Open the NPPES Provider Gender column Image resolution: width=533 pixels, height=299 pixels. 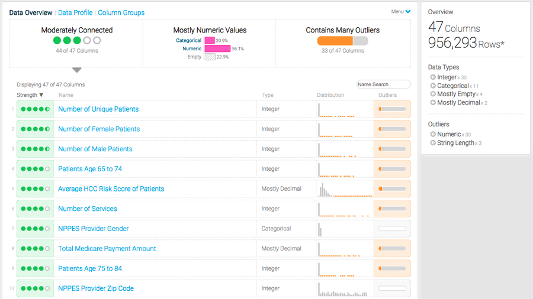93,229
